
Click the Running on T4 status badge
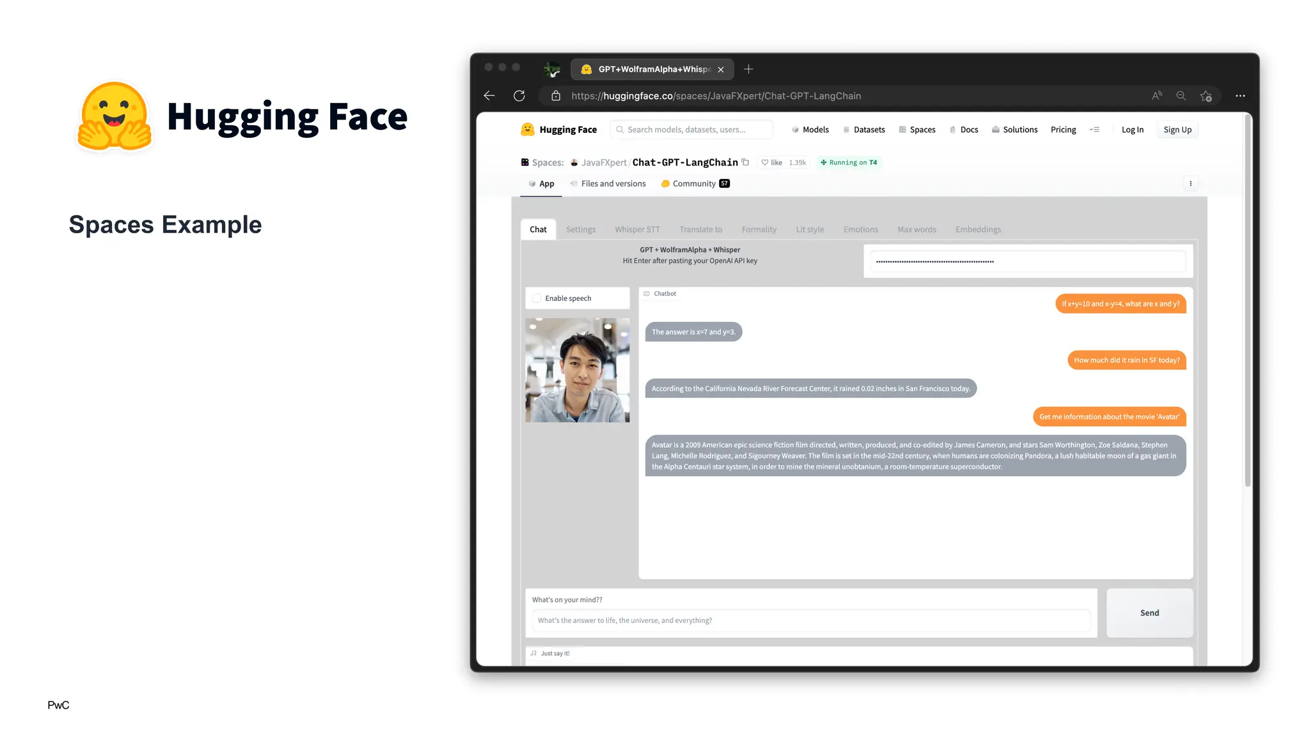pos(849,162)
